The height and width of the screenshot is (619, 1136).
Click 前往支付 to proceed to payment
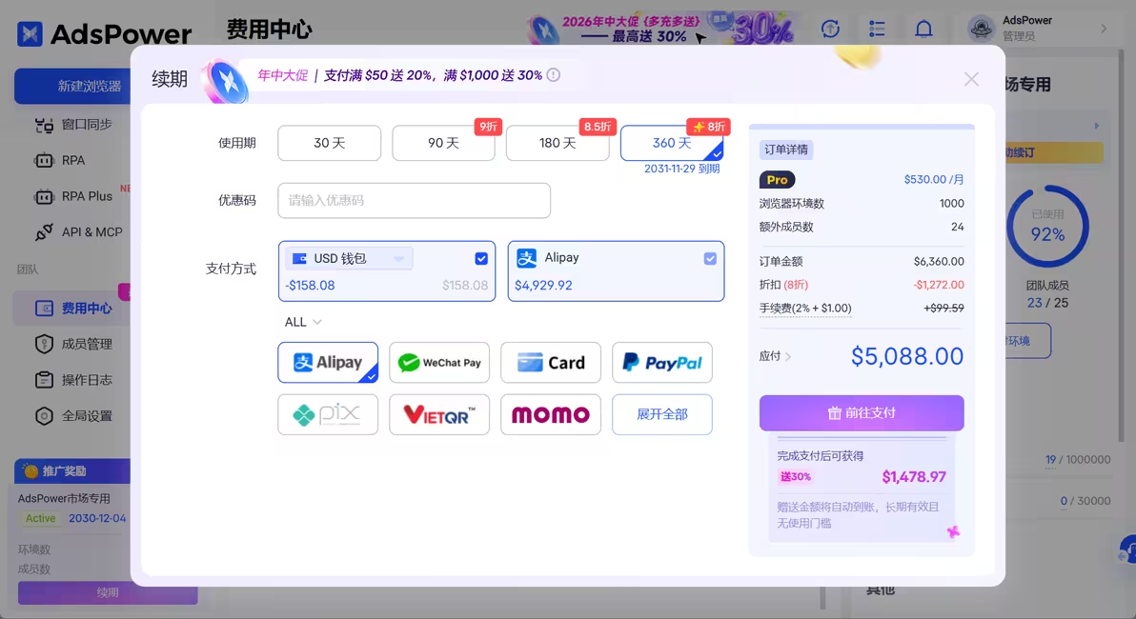[862, 413]
